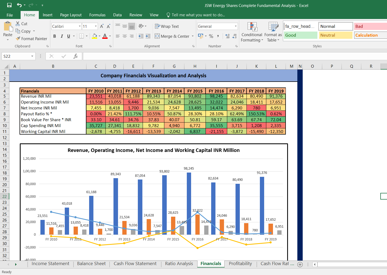Undo the last action
This screenshot has height=275, width=387.
click(19, 5)
